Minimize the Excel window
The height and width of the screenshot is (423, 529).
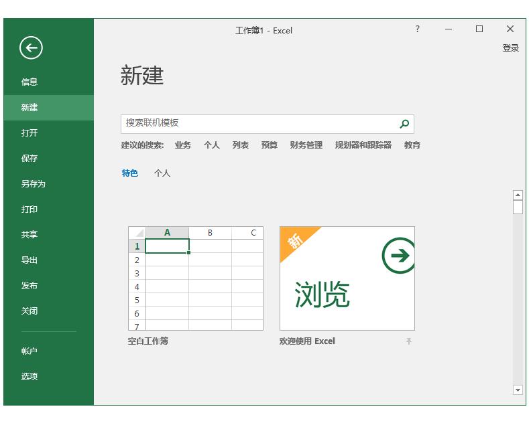point(449,29)
